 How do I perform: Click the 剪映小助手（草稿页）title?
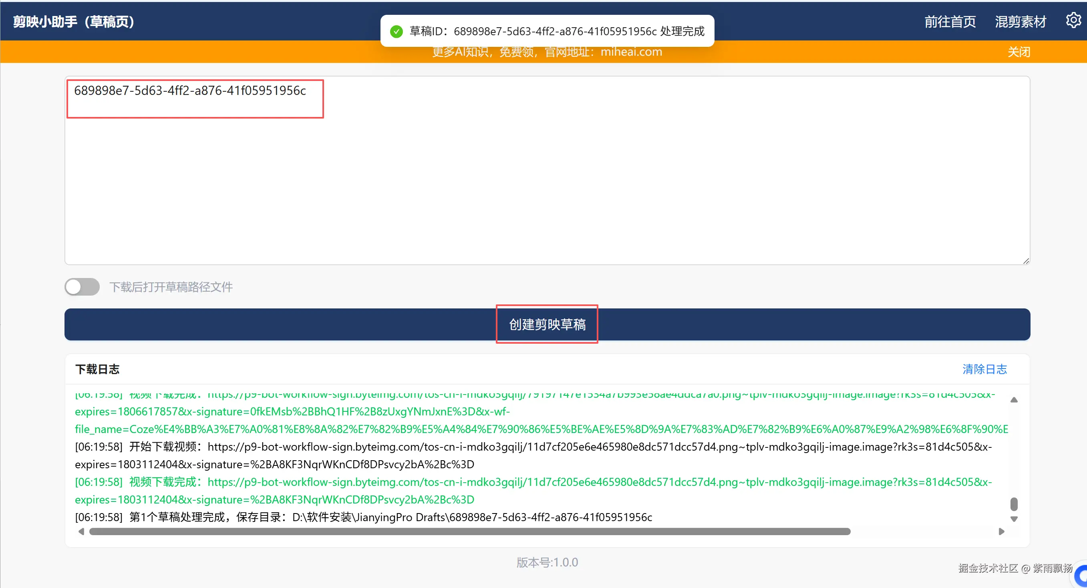pos(74,22)
